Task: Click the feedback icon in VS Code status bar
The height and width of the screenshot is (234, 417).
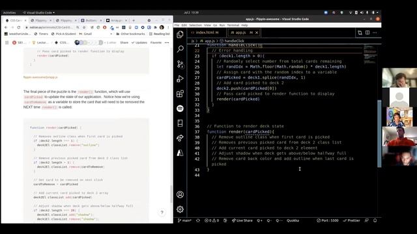Action: pyautogui.click(x=366, y=220)
